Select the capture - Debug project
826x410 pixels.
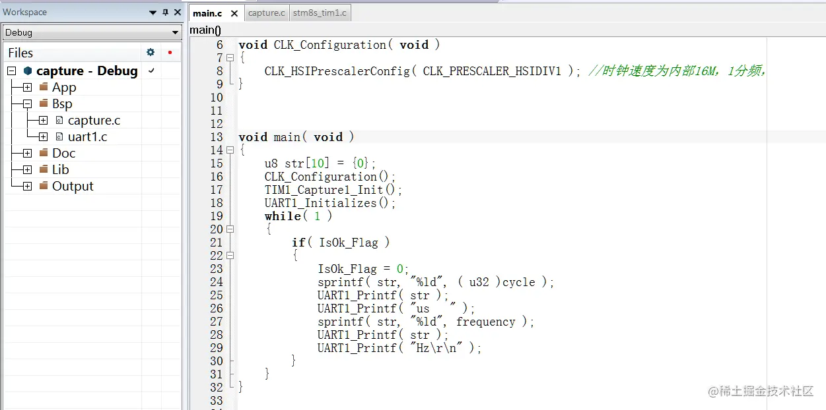click(x=87, y=71)
